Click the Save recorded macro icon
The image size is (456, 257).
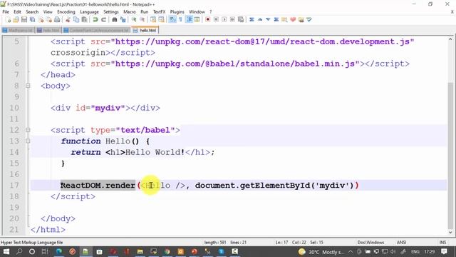(241, 20)
